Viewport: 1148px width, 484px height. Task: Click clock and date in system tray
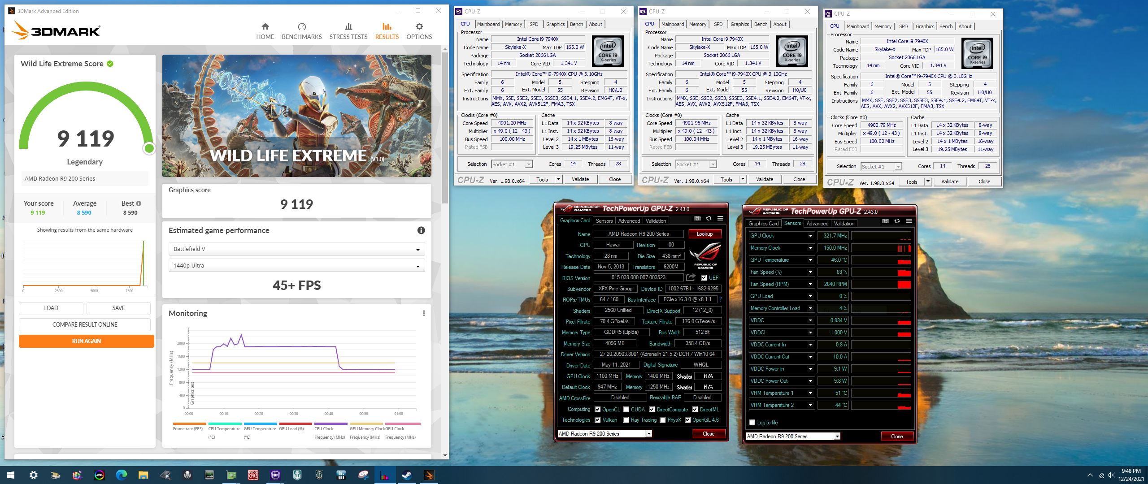coord(1131,475)
